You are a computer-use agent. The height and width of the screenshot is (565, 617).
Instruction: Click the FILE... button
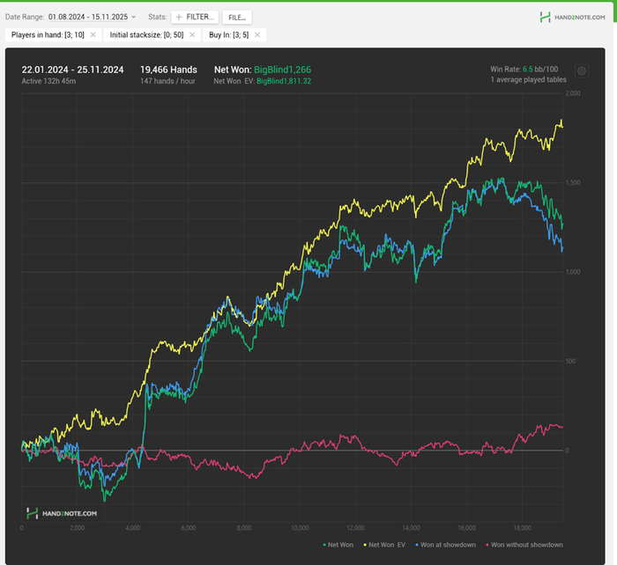coord(237,18)
